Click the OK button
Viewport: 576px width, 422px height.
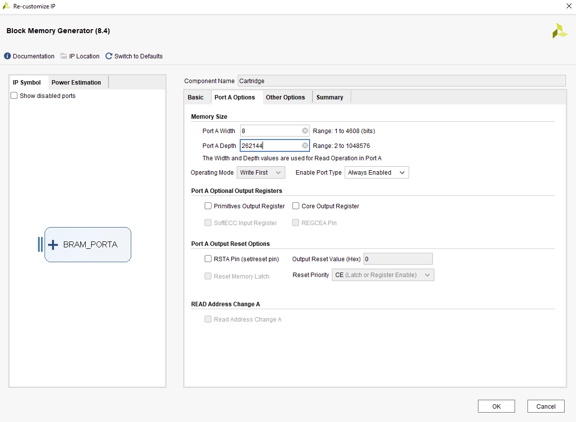coord(496,406)
